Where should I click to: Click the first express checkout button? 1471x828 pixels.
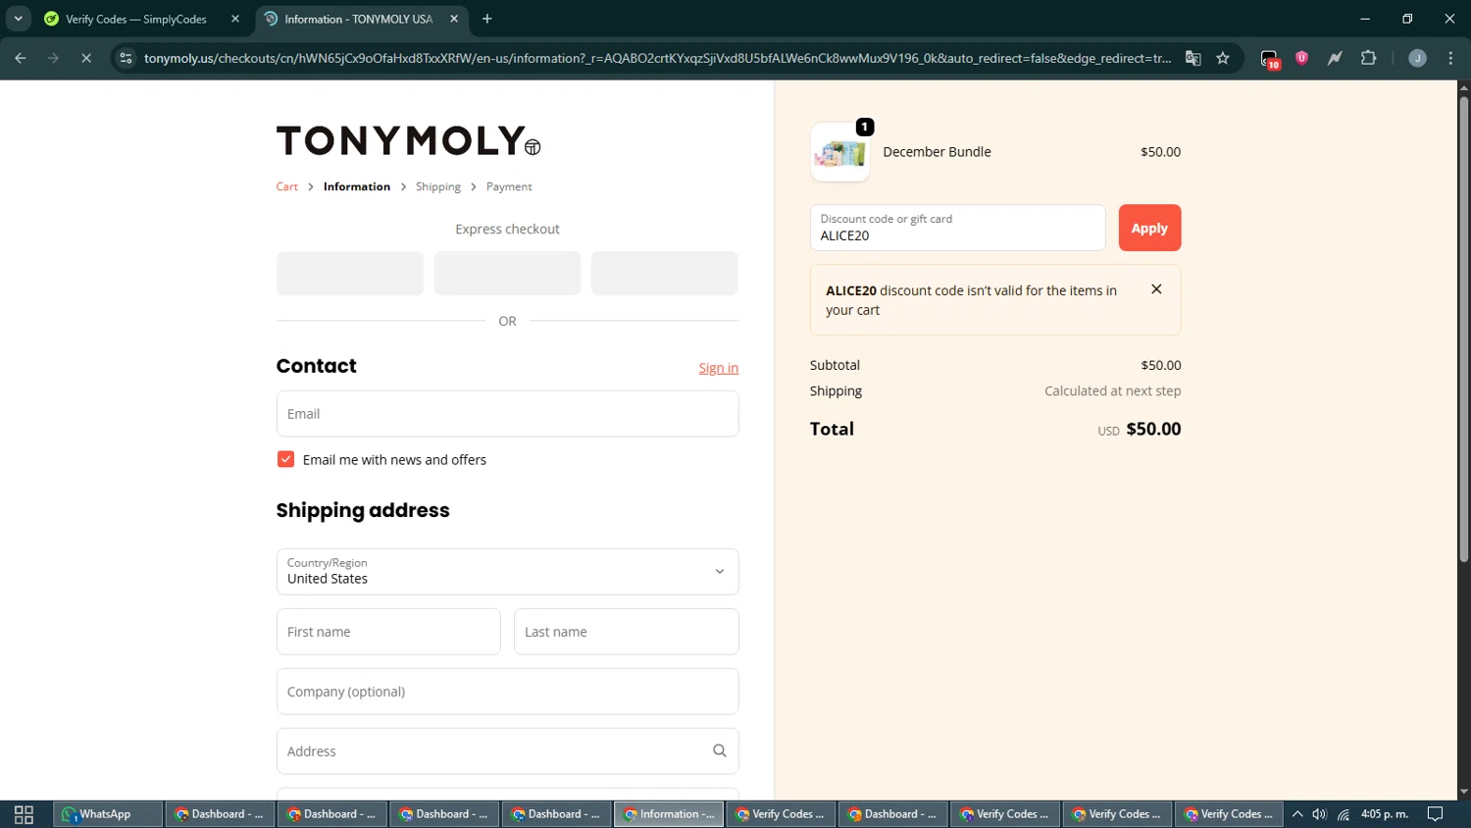(x=350, y=273)
